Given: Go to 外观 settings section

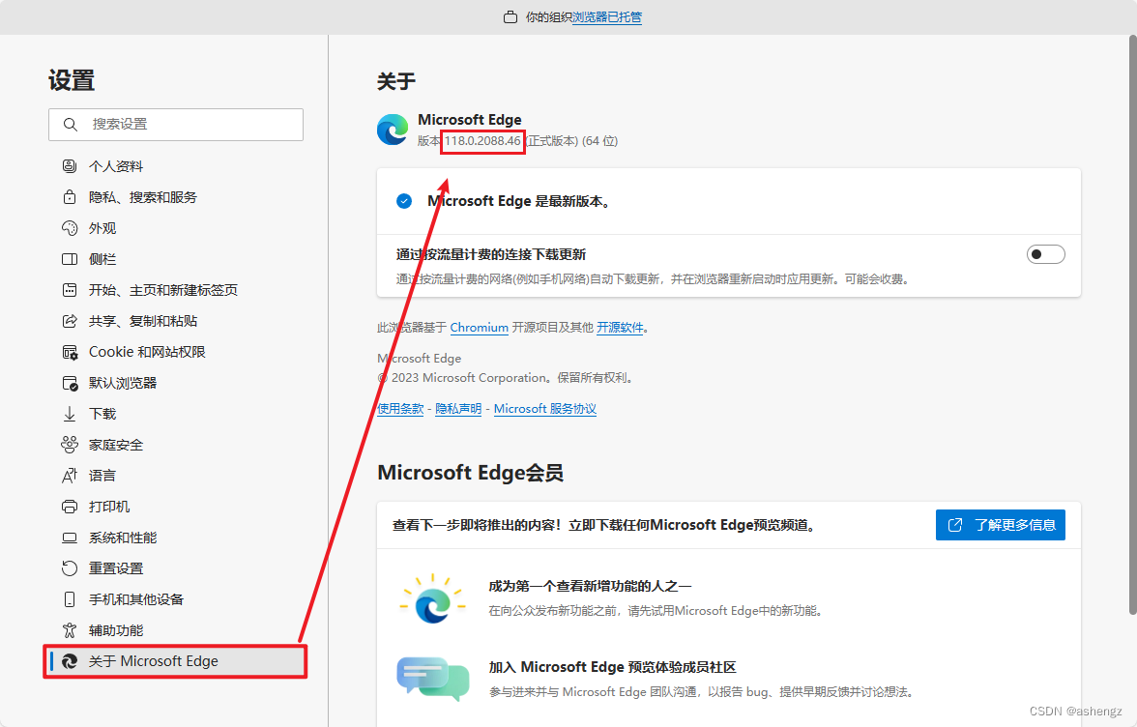Looking at the screenshot, I should tap(102, 228).
